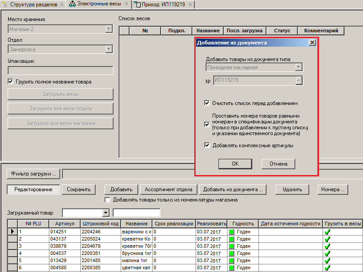Click the scales icon on Электронные весы tab
Image resolution: width=363 pixels, height=272 pixels.
(x=72, y=4)
